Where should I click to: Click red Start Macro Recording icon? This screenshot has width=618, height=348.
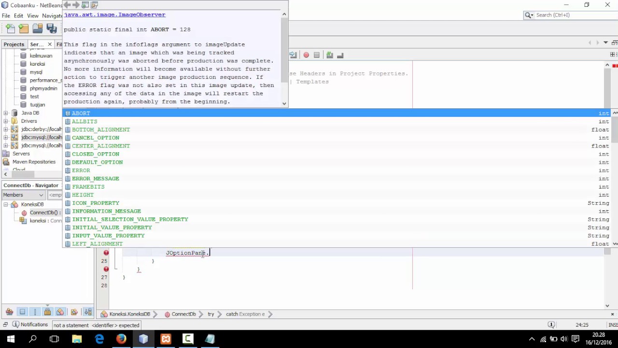pos(306,55)
